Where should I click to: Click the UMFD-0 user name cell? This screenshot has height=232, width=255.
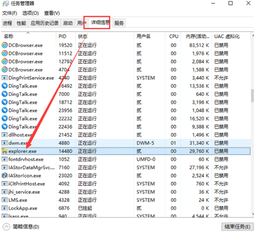coord(146,159)
